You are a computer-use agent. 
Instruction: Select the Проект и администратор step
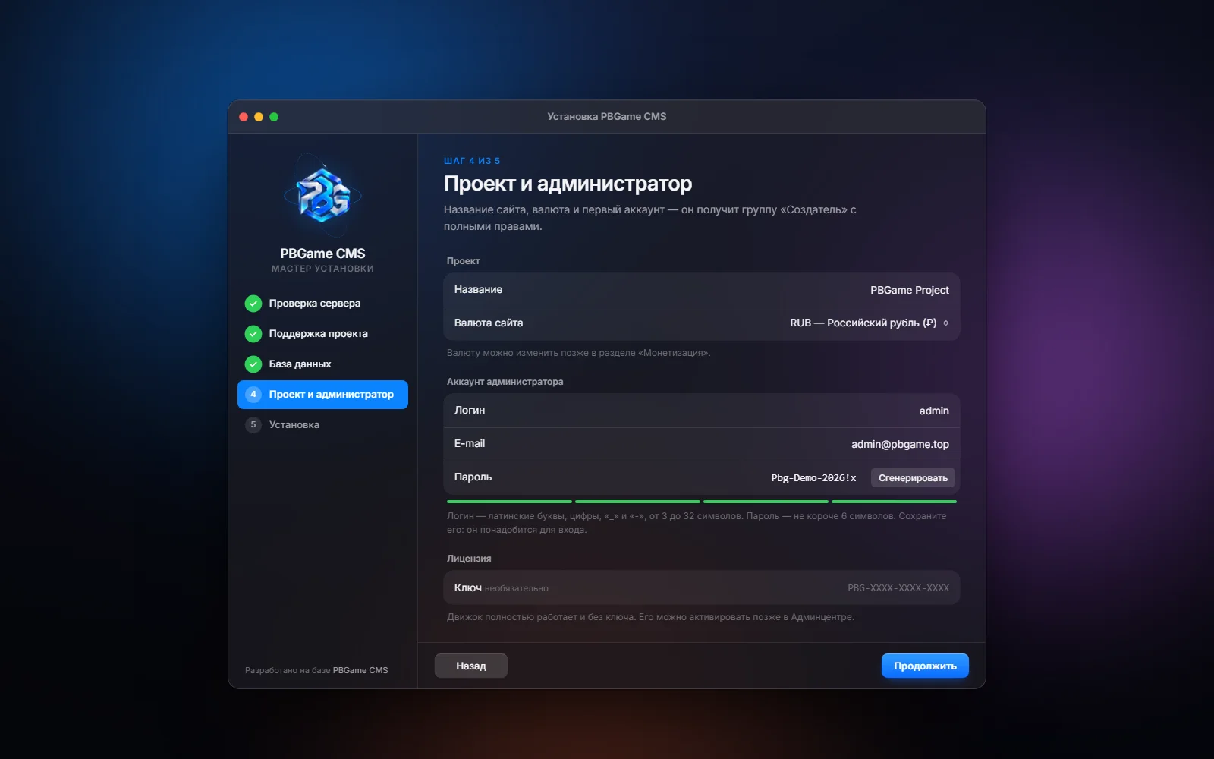(322, 395)
